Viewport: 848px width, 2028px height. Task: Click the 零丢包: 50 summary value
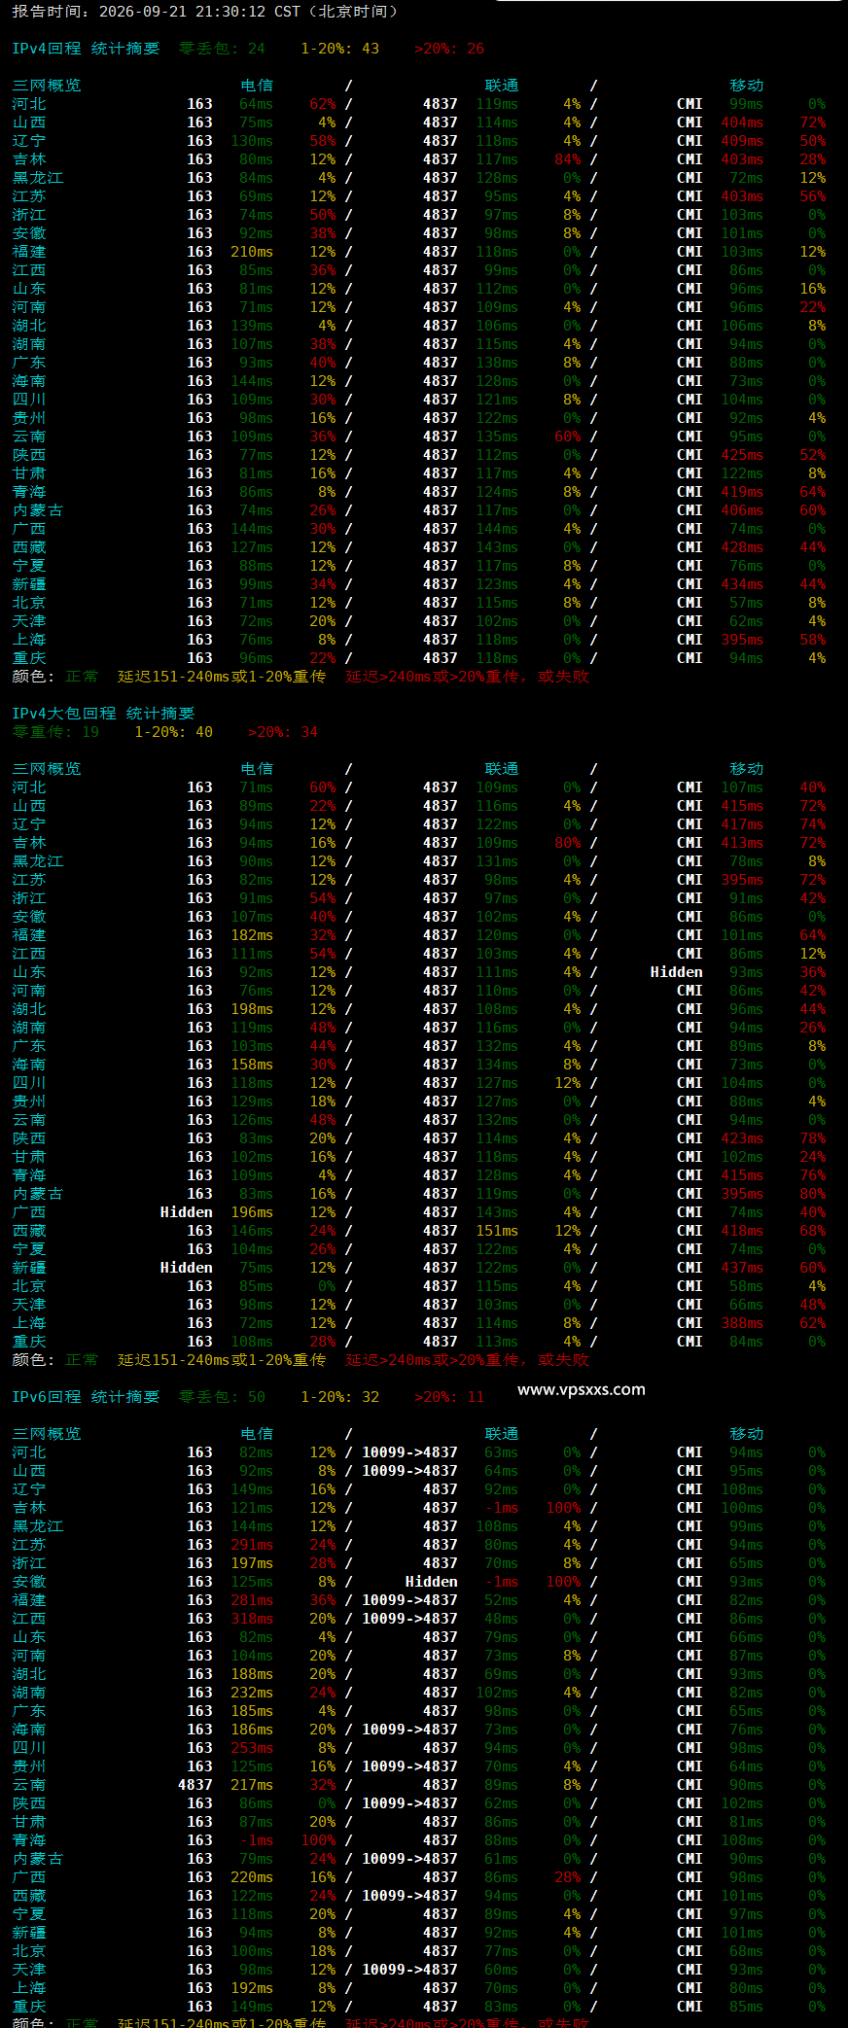tap(222, 1397)
